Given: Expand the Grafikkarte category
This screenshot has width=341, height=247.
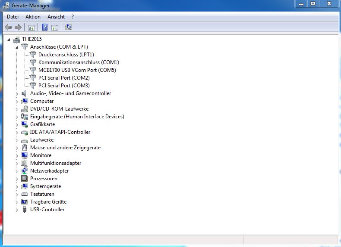Looking at the screenshot, I should click(x=17, y=125).
